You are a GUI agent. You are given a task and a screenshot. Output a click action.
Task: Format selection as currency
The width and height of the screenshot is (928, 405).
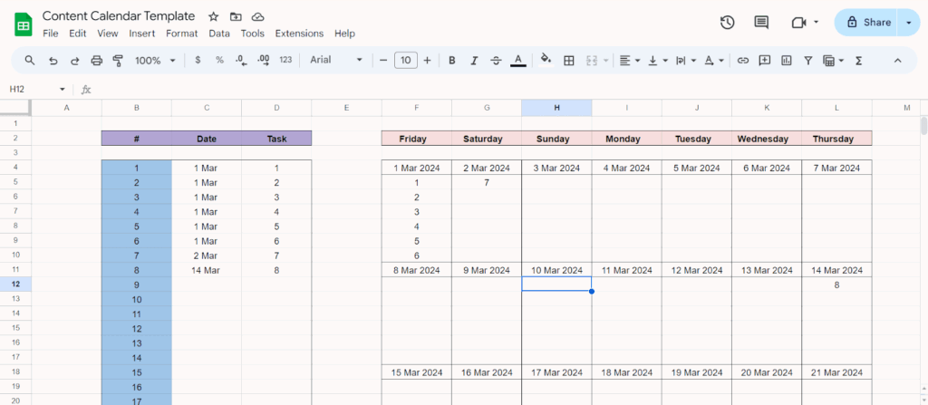(x=198, y=61)
